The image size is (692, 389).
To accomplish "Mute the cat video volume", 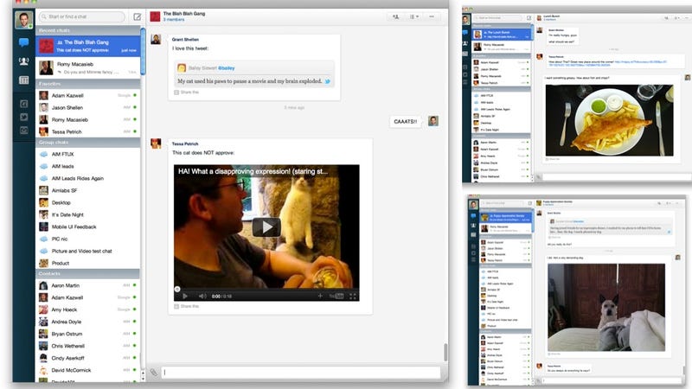I will pos(202,297).
